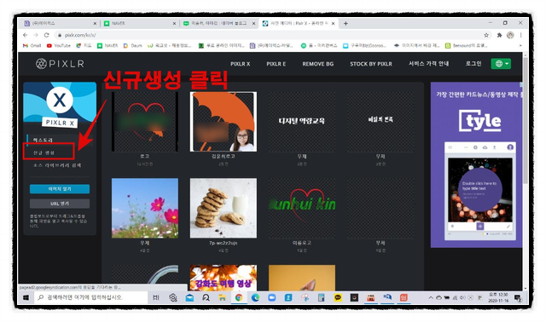Open the 강화도 여행 영상 thumbnail
Viewport: 546px width, 322px height.
tap(224, 278)
